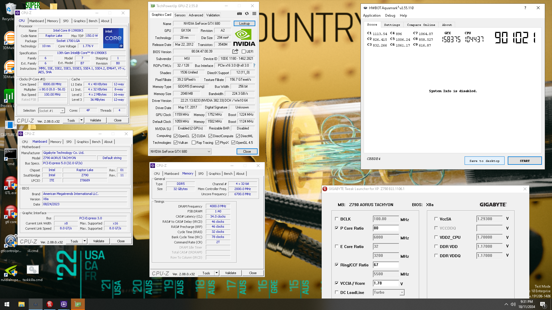552x310 pixels.
Task: Switch to the Sensors tab in GPU-Z
Action: click(x=180, y=15)
